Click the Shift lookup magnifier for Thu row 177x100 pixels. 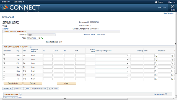click(156, 59)
